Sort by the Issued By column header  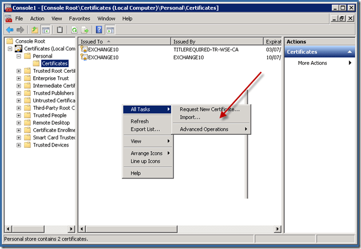(217, 41)
